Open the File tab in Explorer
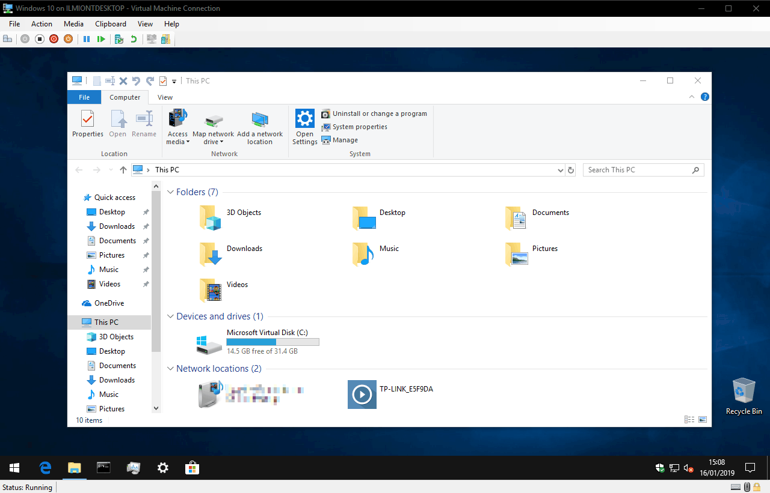Screen dimensions: 770x493 point(84,97)
